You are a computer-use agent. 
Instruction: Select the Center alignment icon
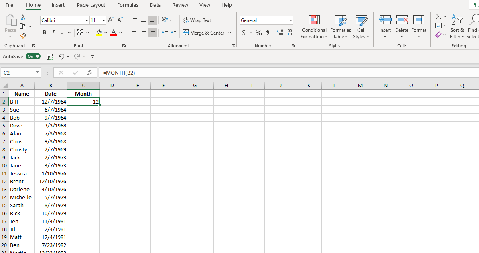point(143,33)
